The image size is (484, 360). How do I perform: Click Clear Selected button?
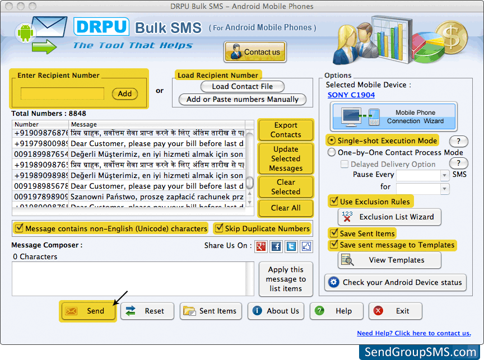point(286,187)
